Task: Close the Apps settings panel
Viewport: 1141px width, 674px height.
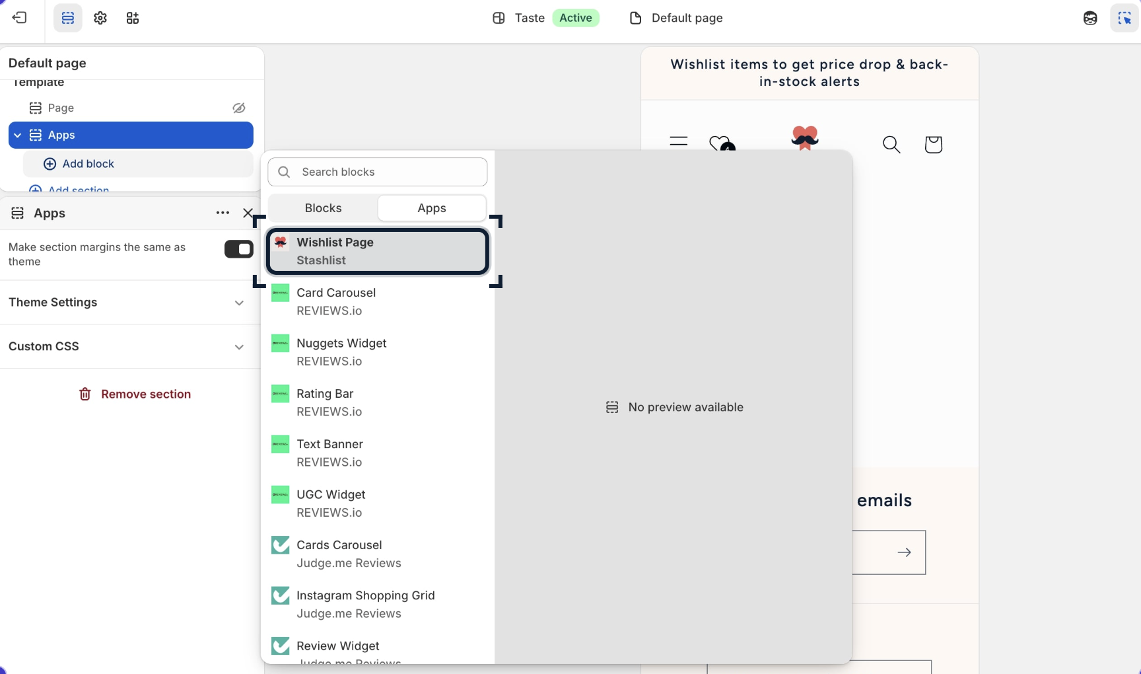Action: pos(248,213)
